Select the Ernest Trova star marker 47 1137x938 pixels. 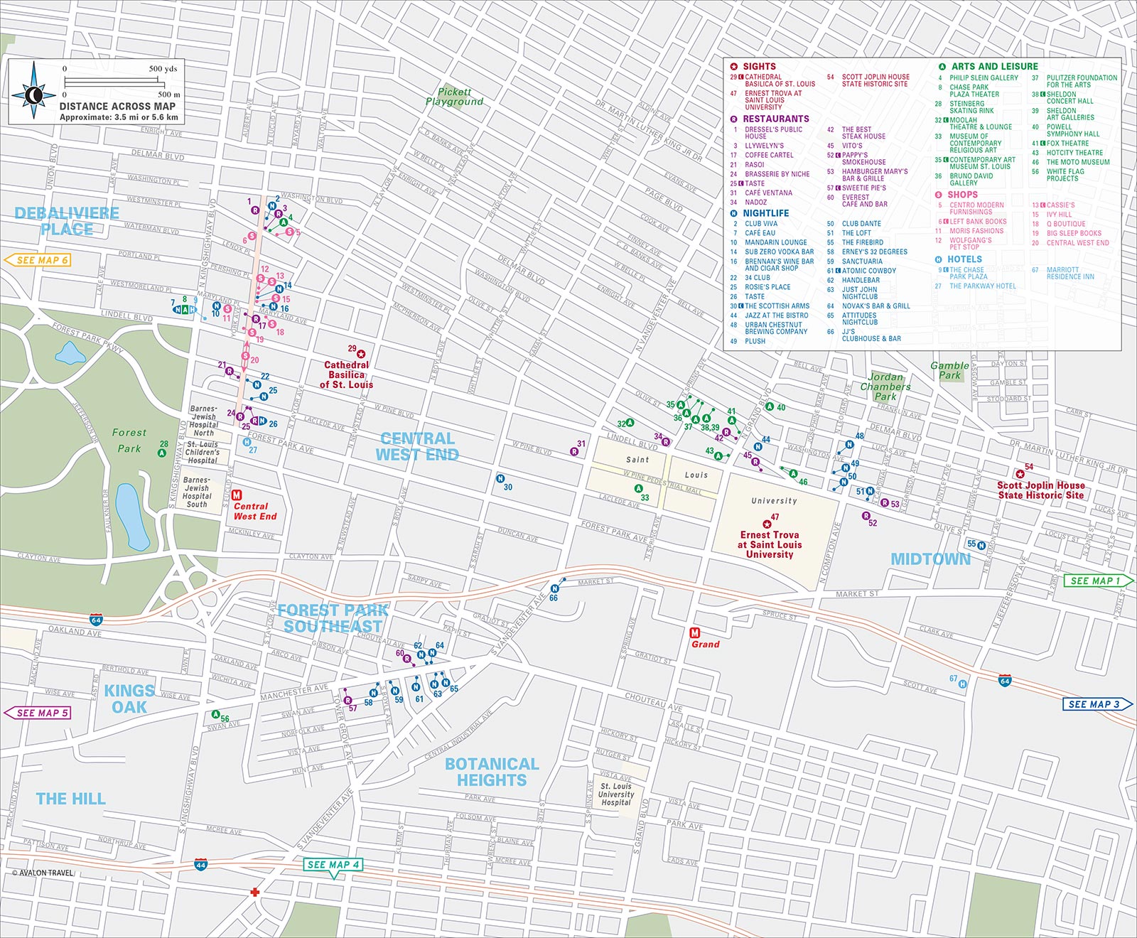point(767,524)
